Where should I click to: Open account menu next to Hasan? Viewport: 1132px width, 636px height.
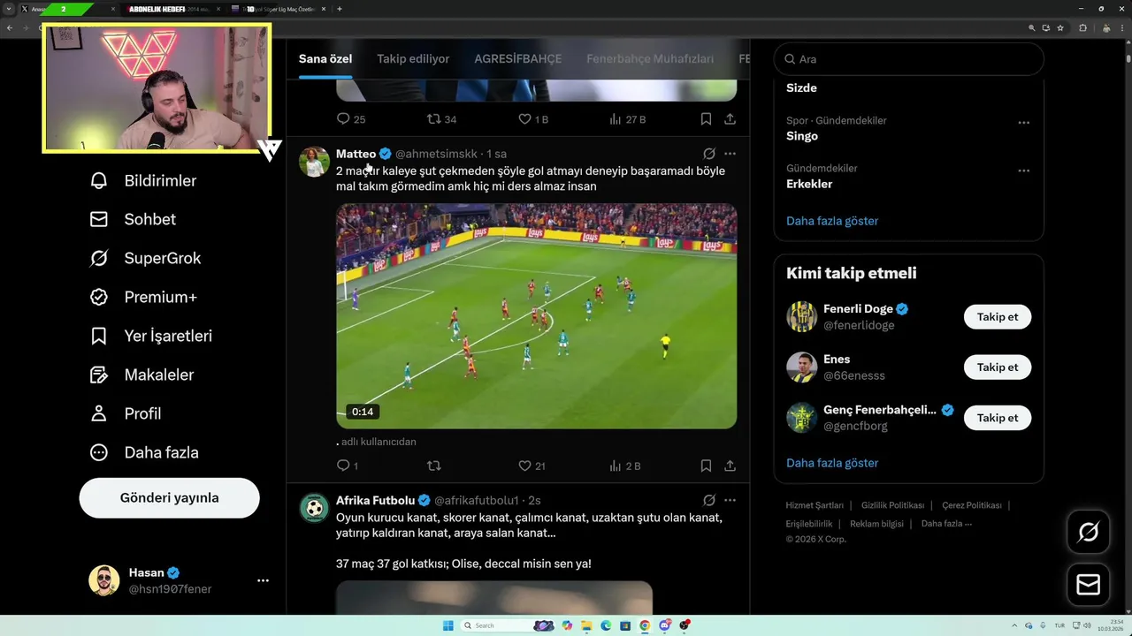pyautogui.click(x=263, y=580)
